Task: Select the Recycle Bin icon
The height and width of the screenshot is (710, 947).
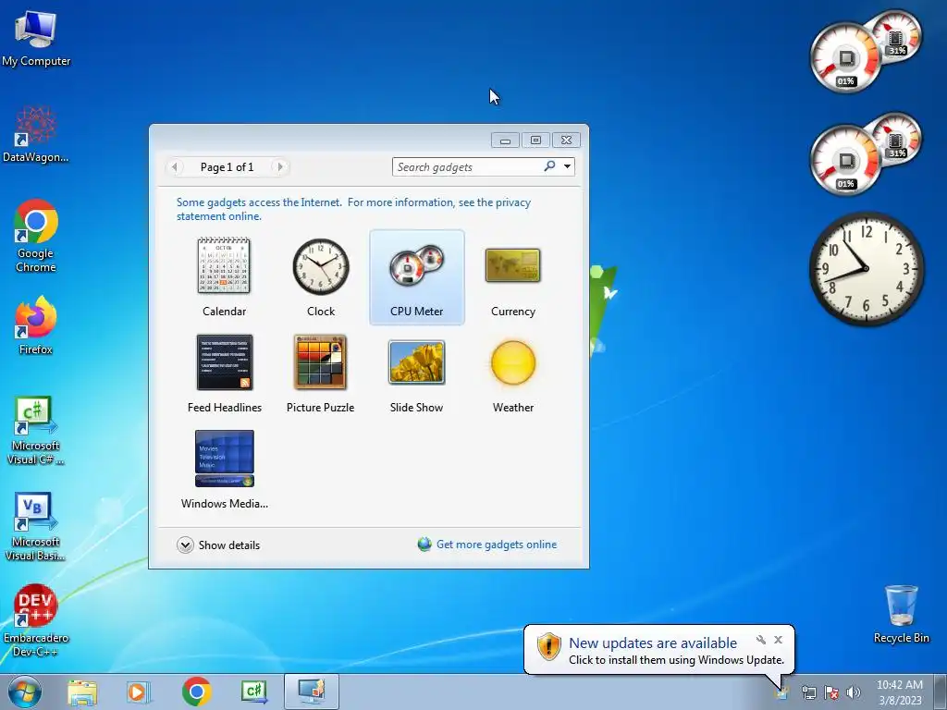Action: pyautogui.click(x=901, y=614)
